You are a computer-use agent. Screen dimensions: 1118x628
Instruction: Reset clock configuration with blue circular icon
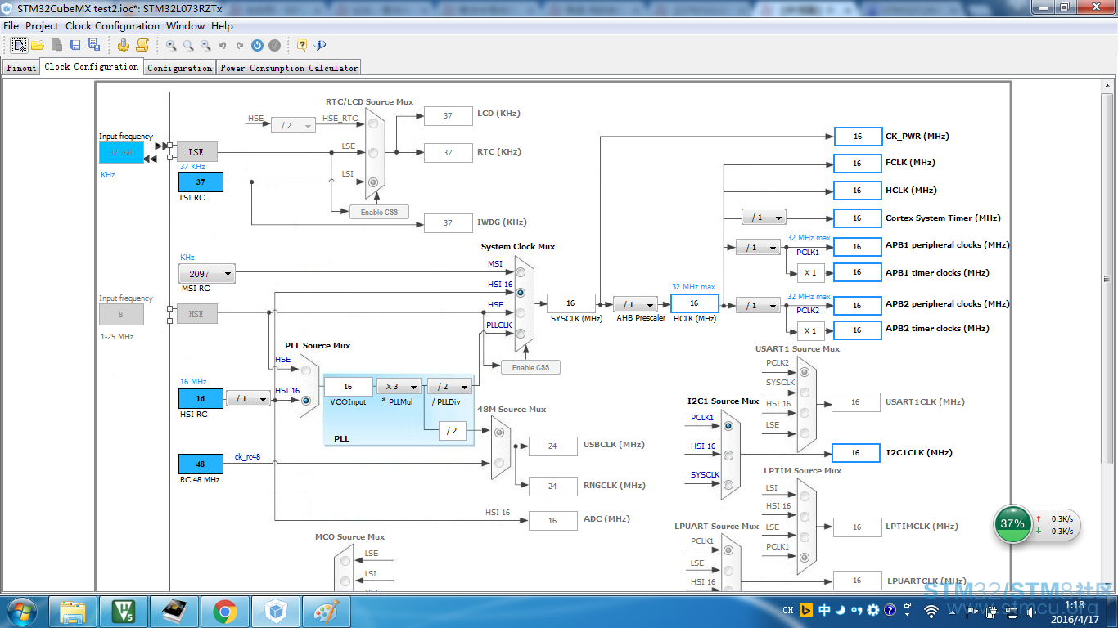[257, 46]
